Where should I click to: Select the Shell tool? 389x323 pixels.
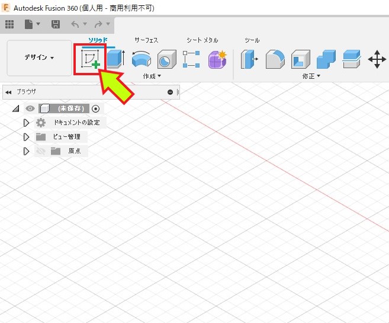coord(301,59)
